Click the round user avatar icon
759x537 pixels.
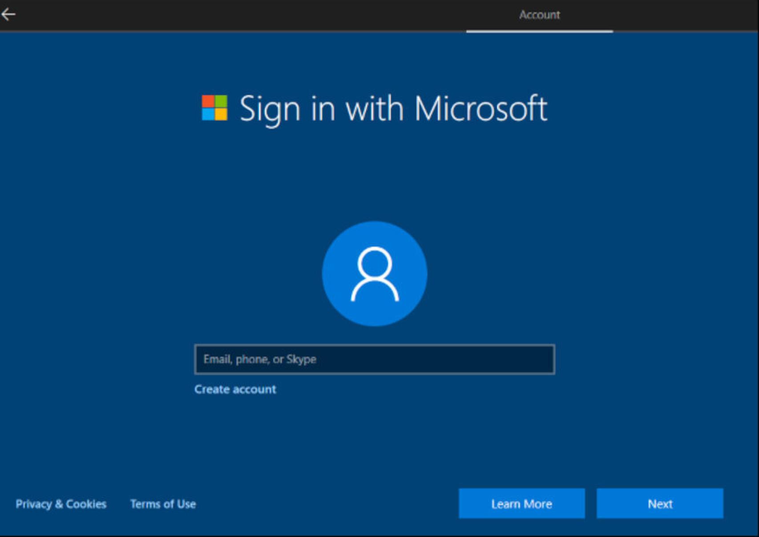375,274
